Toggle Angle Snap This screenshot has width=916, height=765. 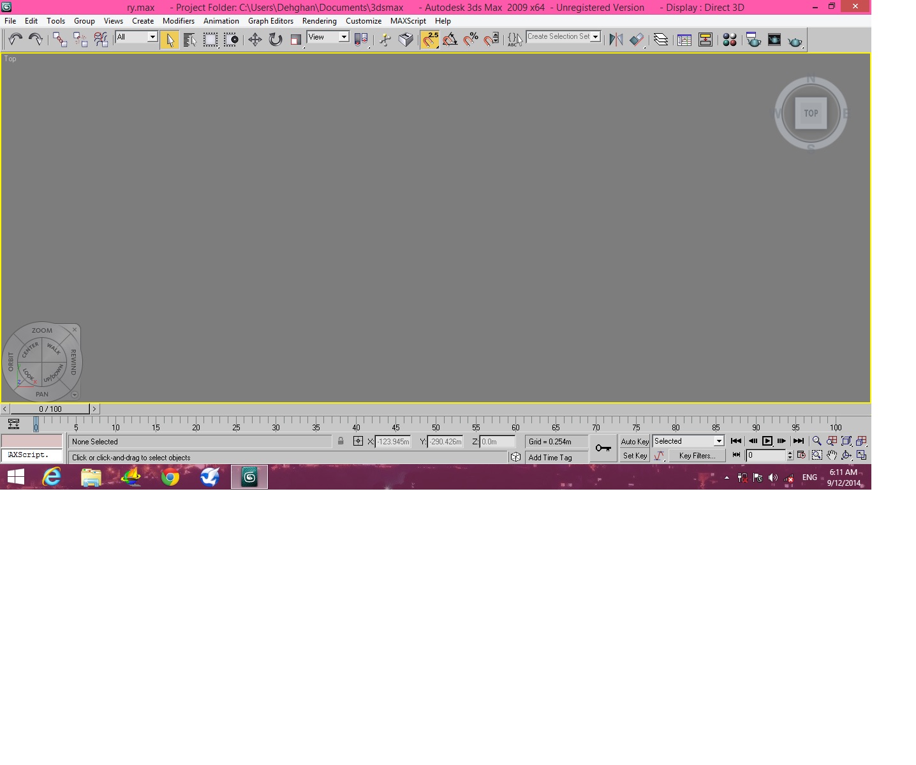(450, 40)
